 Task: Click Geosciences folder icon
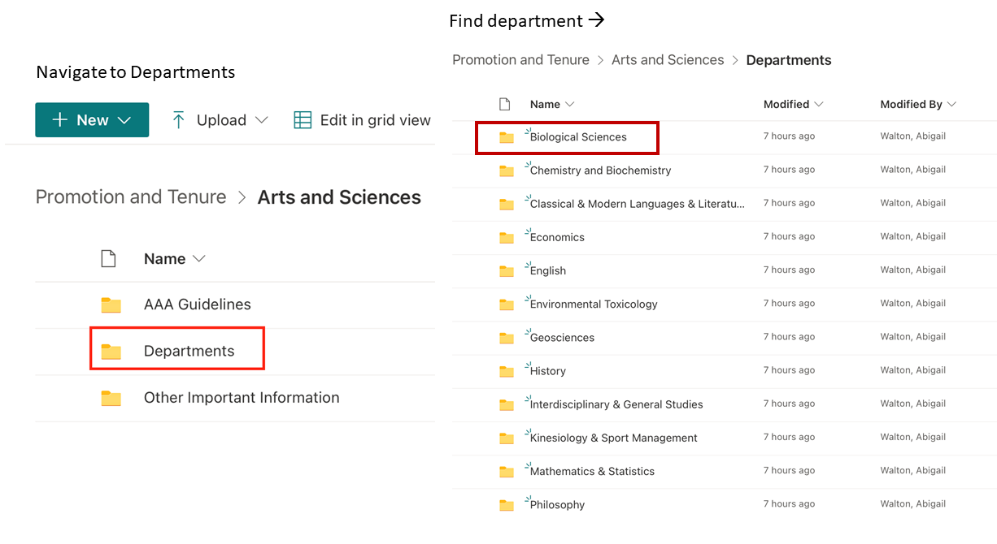507,338
